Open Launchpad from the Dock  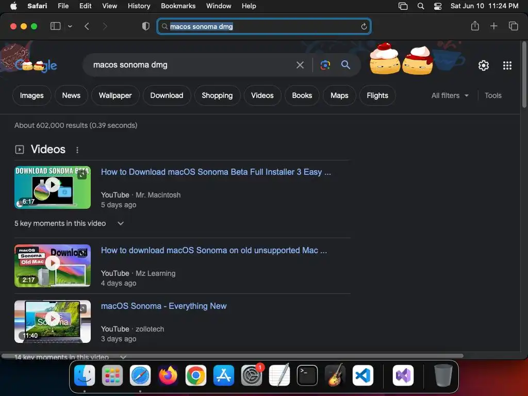pyautogui.click(x=112, y=375)
